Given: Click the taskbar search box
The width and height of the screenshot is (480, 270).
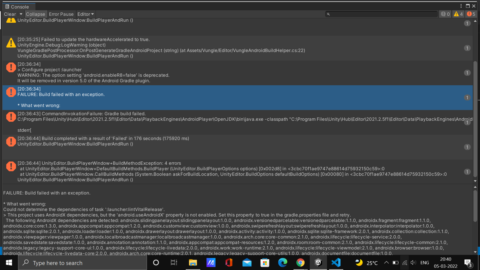Looking at the screenshot, I should 82,263.
